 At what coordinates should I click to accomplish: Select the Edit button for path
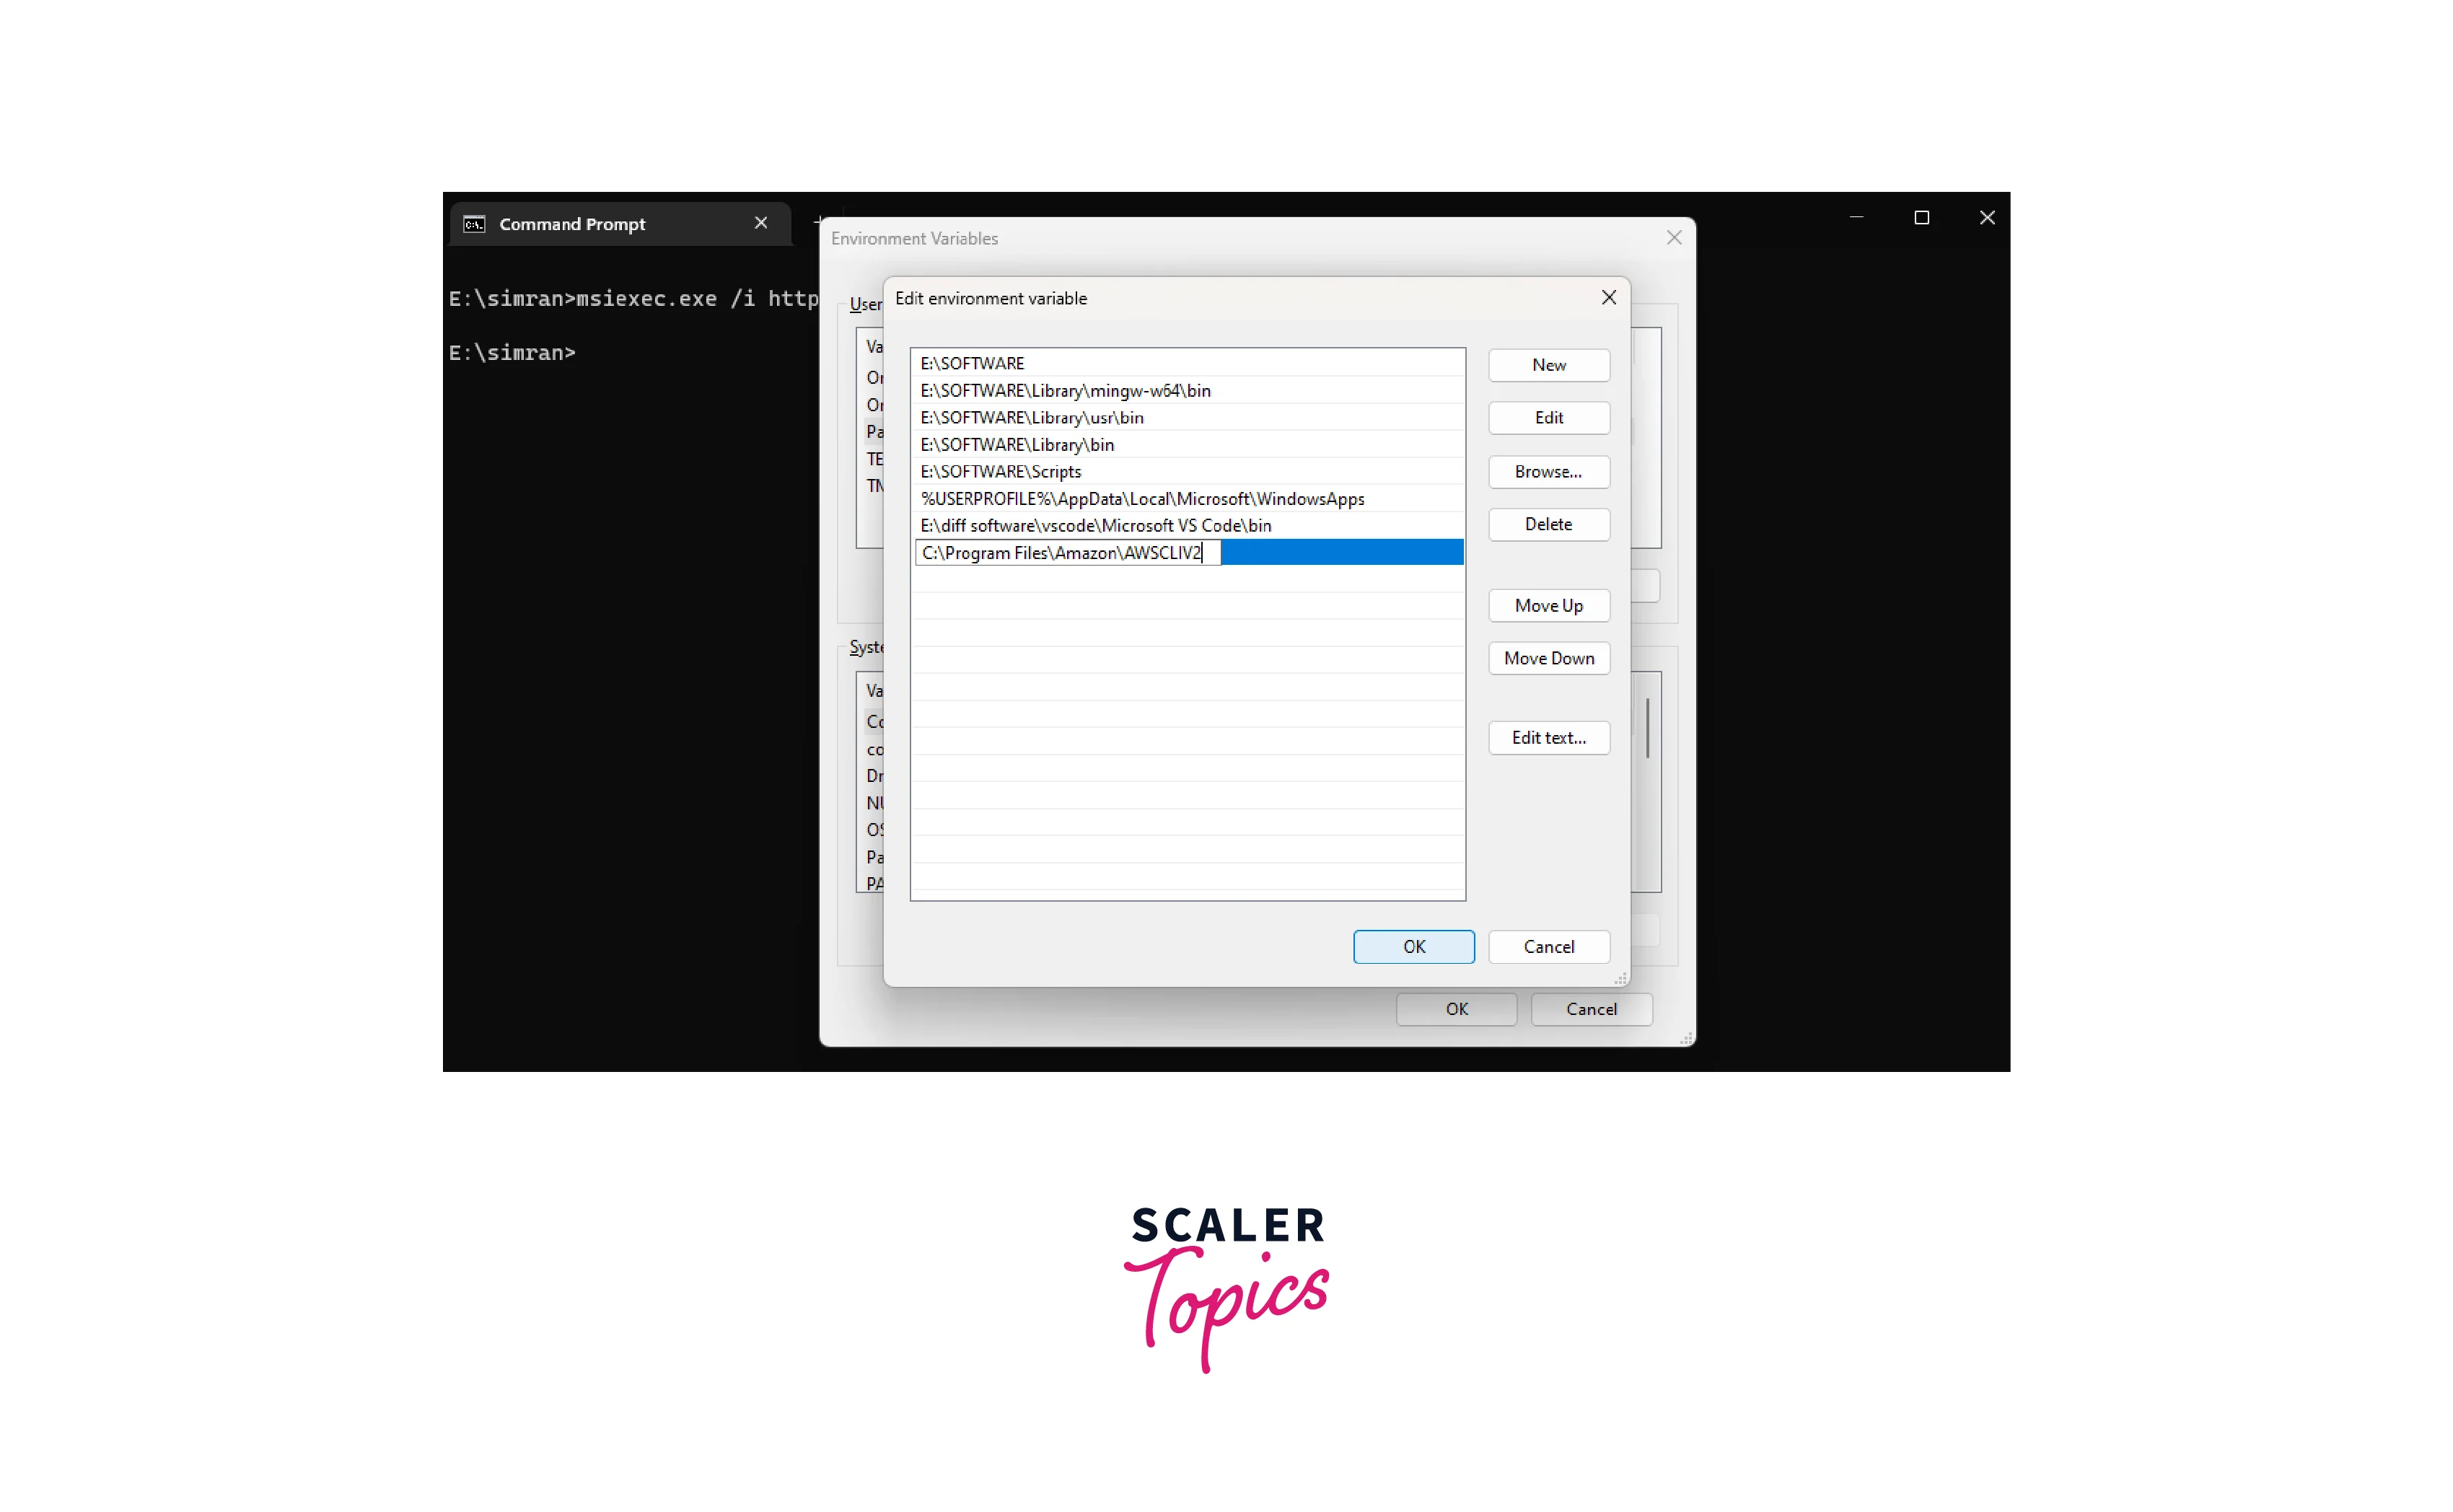(x=1549, y=417)
